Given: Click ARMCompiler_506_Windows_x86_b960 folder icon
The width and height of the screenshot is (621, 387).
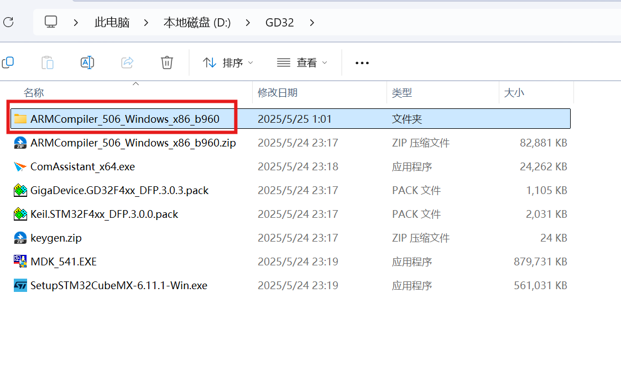Looking at the screenshot, I should coord(20,119).
